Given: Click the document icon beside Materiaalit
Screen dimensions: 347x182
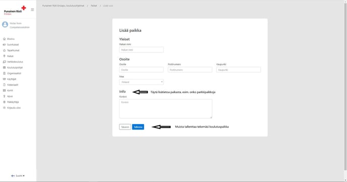Looking at the screenshot, I should click(4, 85).
